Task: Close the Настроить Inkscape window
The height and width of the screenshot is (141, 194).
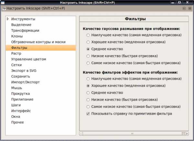Action: [187, 2]
